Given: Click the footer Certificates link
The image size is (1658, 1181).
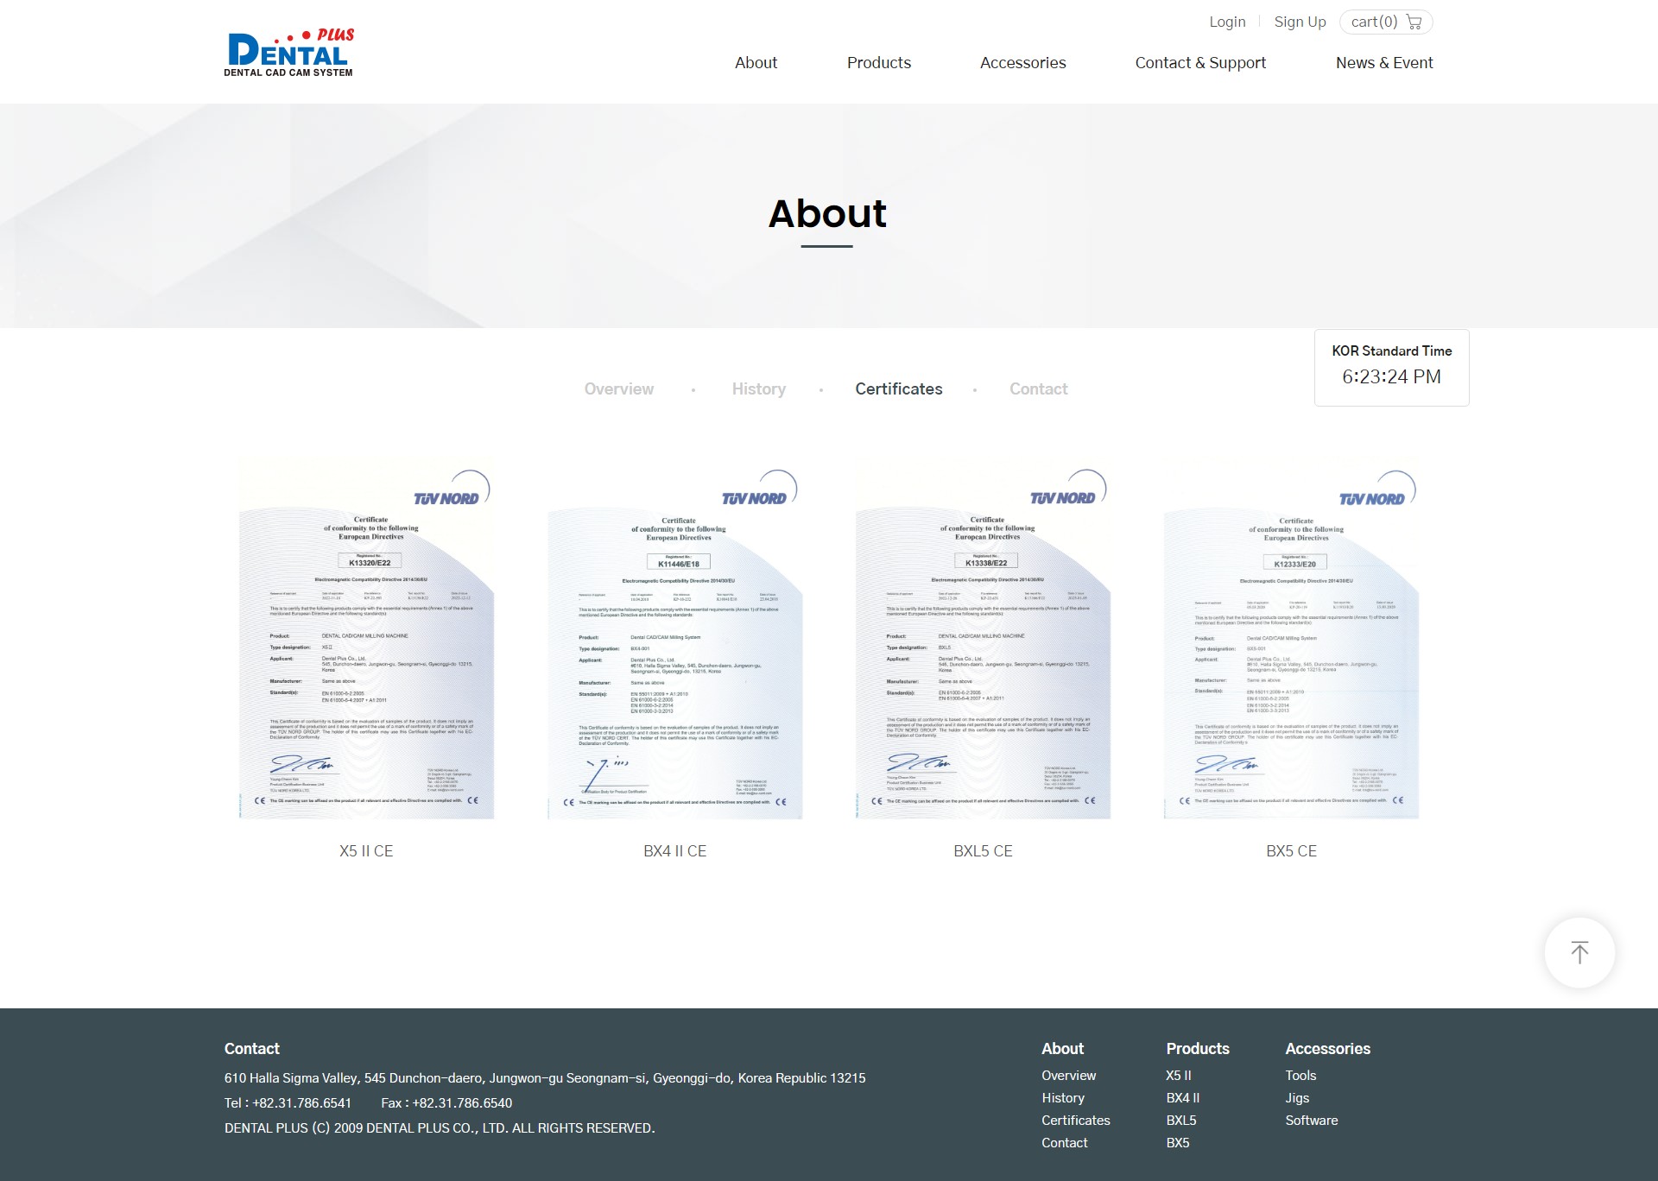Looking at the screenshot, I should click(x=1076, y=1120).
